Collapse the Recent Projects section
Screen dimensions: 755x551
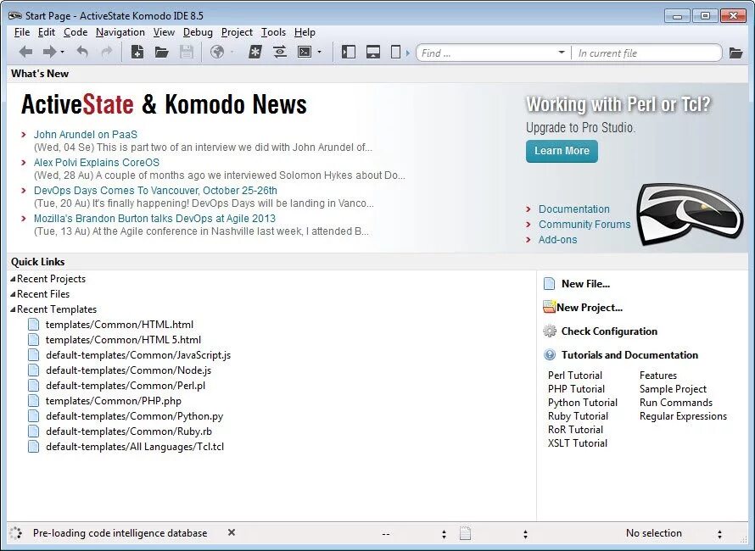(13, 279)
